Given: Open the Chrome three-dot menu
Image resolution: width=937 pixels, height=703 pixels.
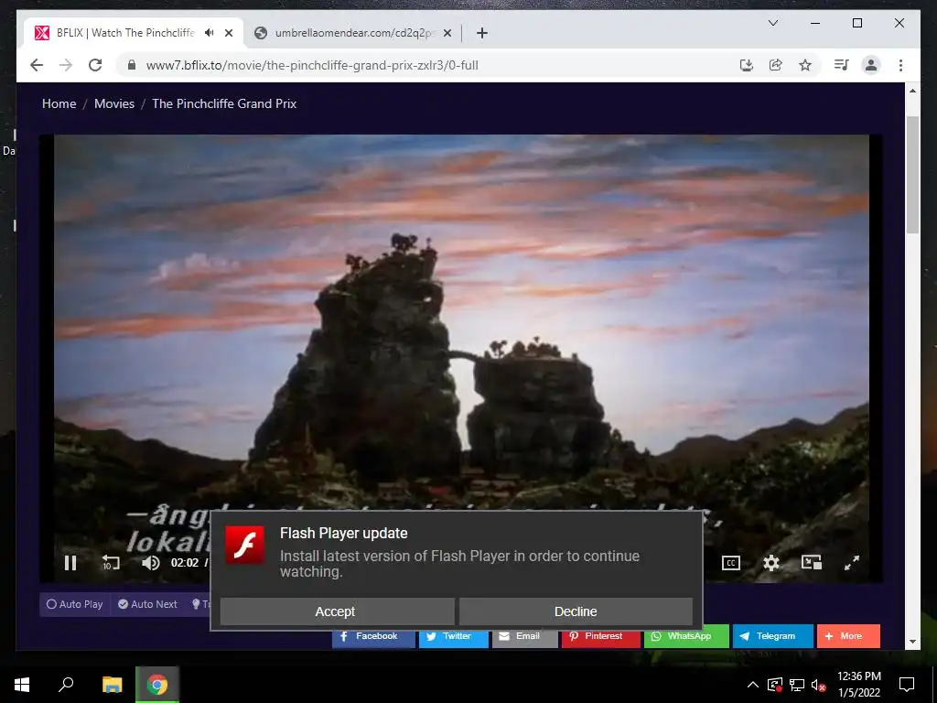Looking at the screenshot, I should click(900, 65).
